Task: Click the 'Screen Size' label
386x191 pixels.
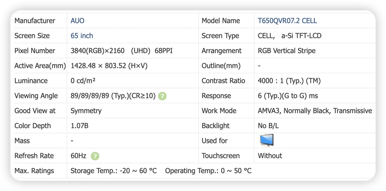Action: (32, 36)
